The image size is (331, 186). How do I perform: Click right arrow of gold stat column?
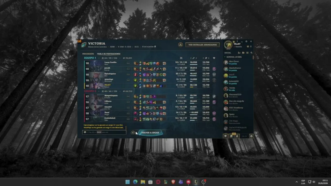click(209, 58)
